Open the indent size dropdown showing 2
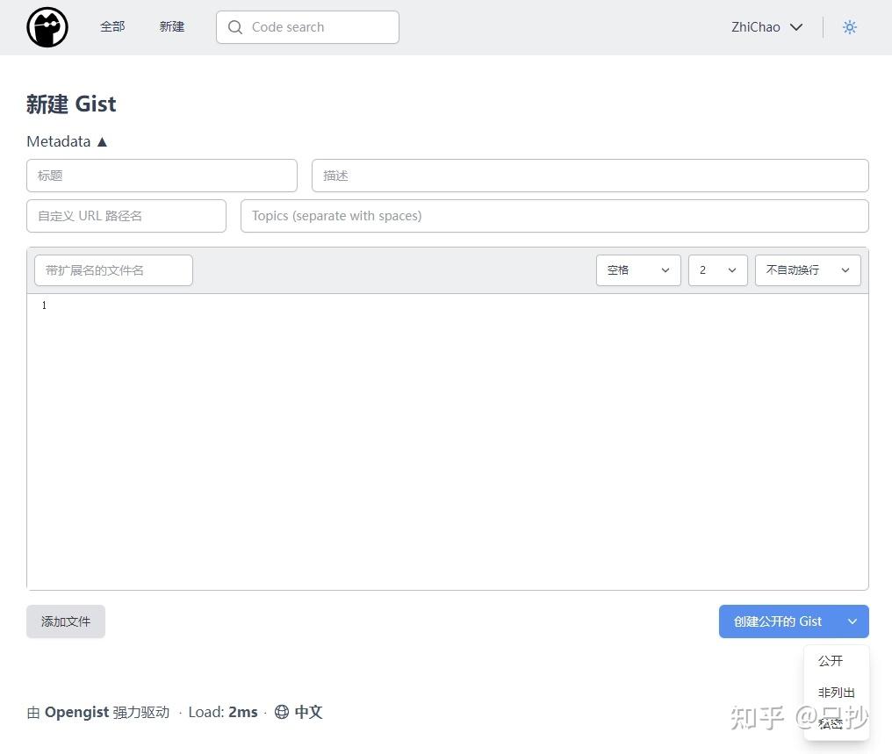This screenshot has height=754, width=892. coord(717,270)
